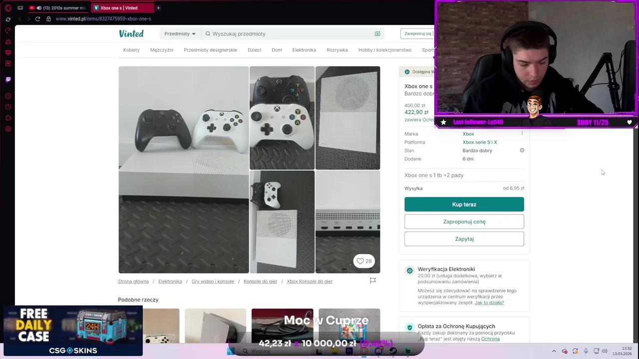The width and height of the screenshot is (639, 359).
Task: Open photo of console rear ports
Action: tap(347, 222)
